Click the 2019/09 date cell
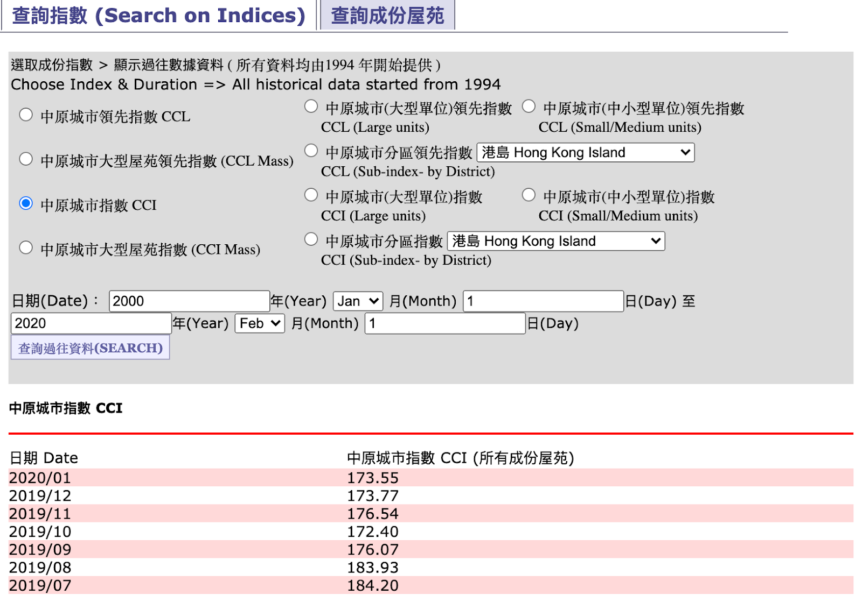 coord(40,549)
